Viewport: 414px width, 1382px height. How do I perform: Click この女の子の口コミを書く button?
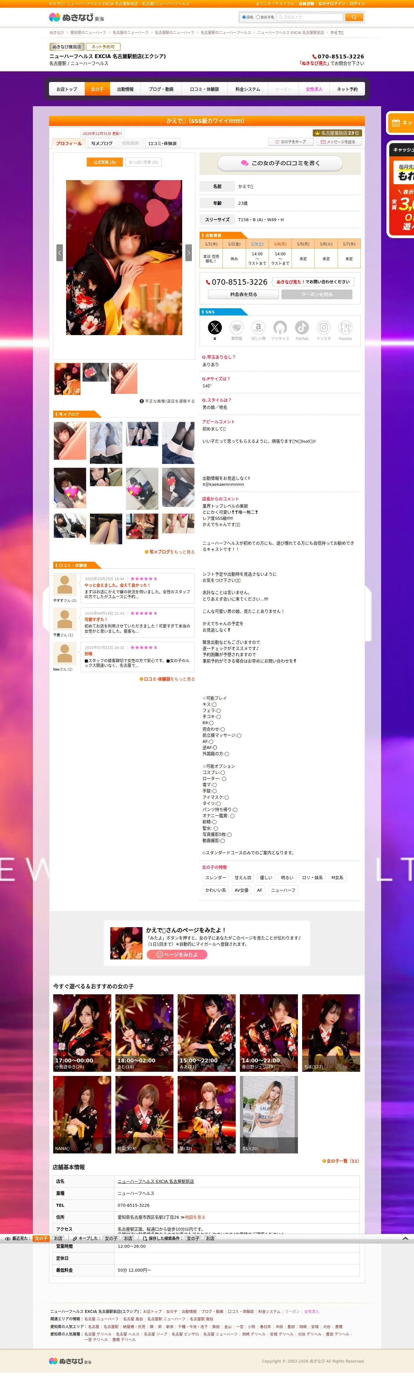tap(280, 163)
